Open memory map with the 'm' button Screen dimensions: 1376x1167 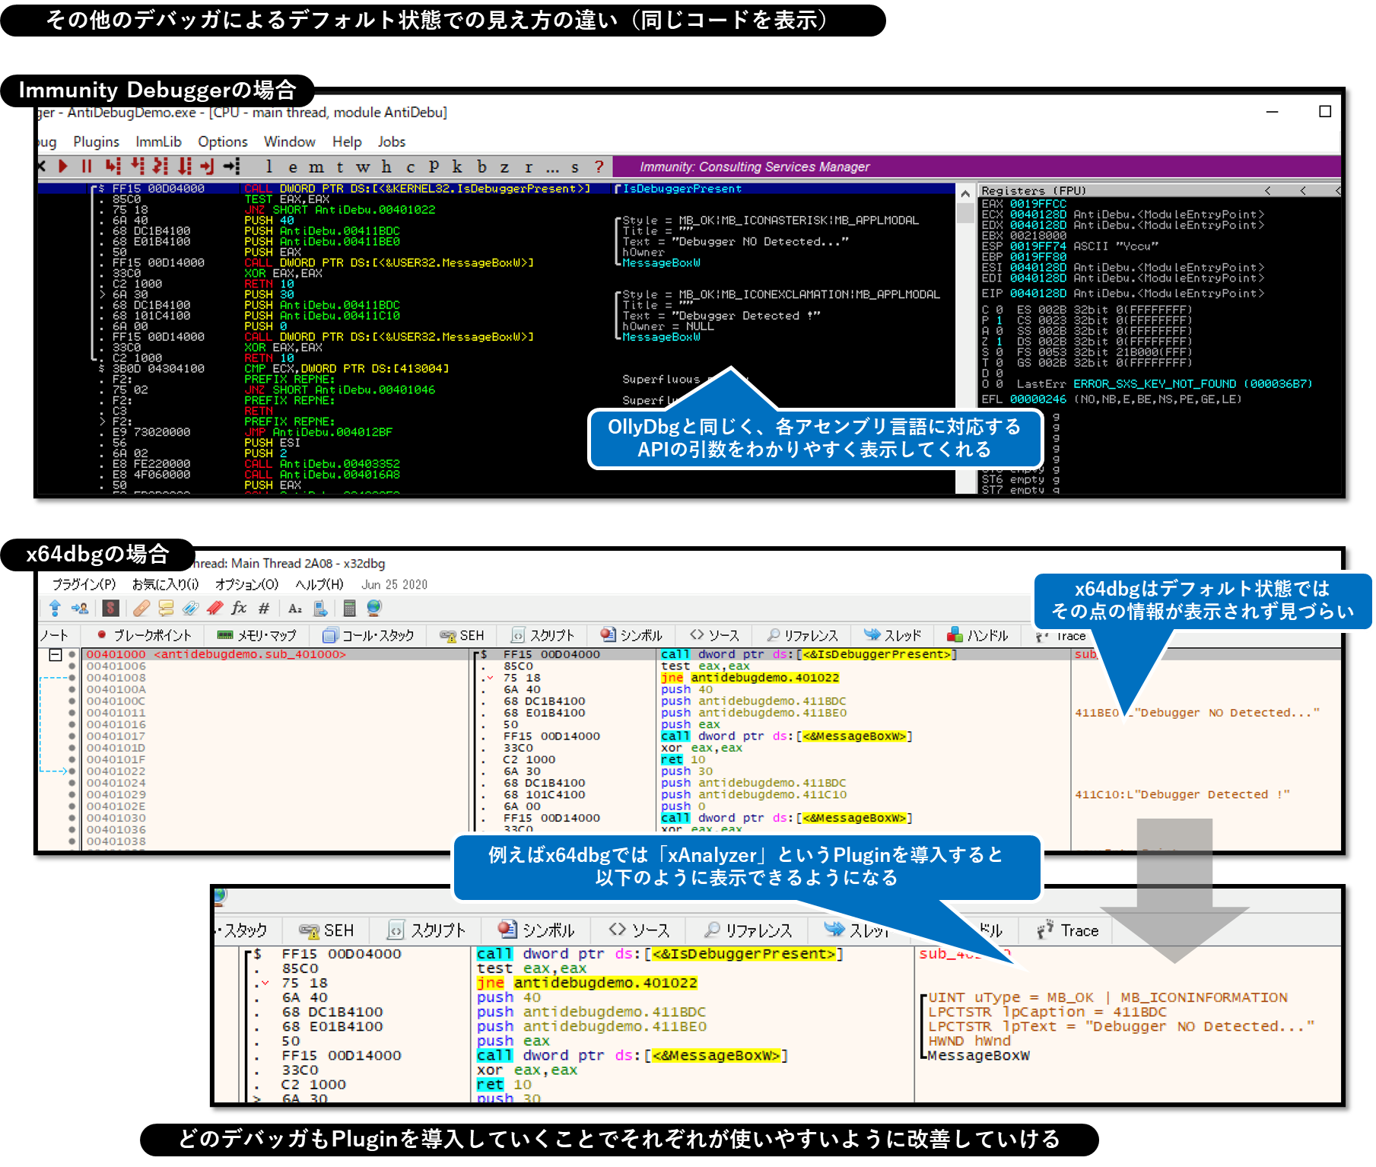(316, 167)
